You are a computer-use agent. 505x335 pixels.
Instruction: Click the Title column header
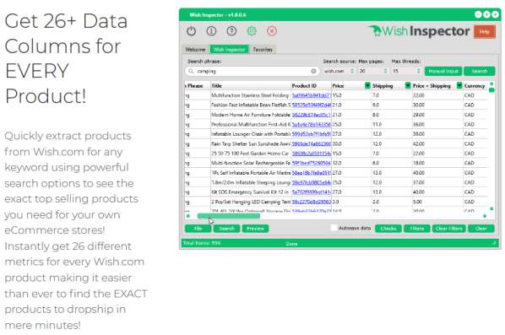pyautogui.click(x=251, y=85)
